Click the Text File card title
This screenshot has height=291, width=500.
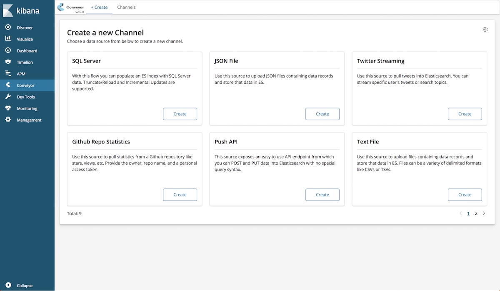click(368, 142)
